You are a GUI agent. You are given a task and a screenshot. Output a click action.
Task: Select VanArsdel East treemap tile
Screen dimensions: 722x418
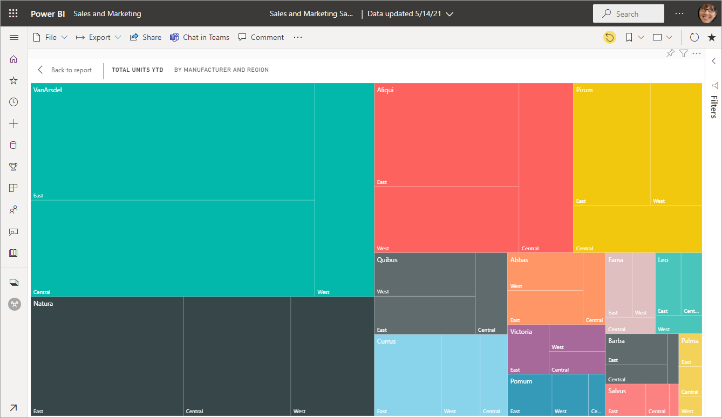point(173,141)
